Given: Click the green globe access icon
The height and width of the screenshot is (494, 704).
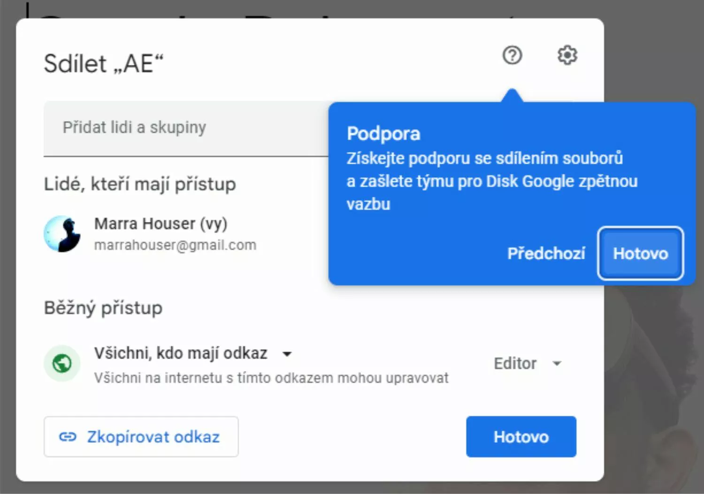Looking at the screenshot, I should (x=62, y=363).
